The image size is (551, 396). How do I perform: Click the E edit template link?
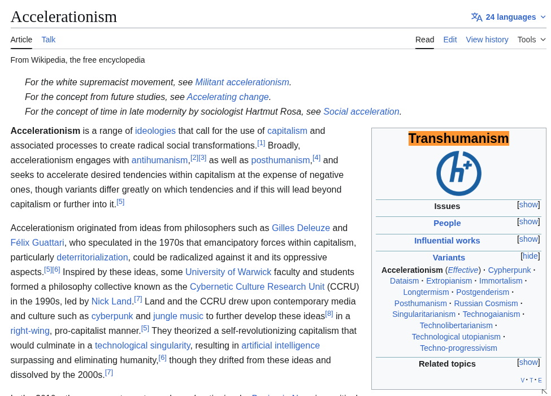coord(540,380)
